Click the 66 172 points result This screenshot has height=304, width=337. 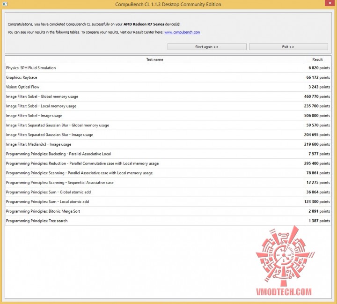318,77
